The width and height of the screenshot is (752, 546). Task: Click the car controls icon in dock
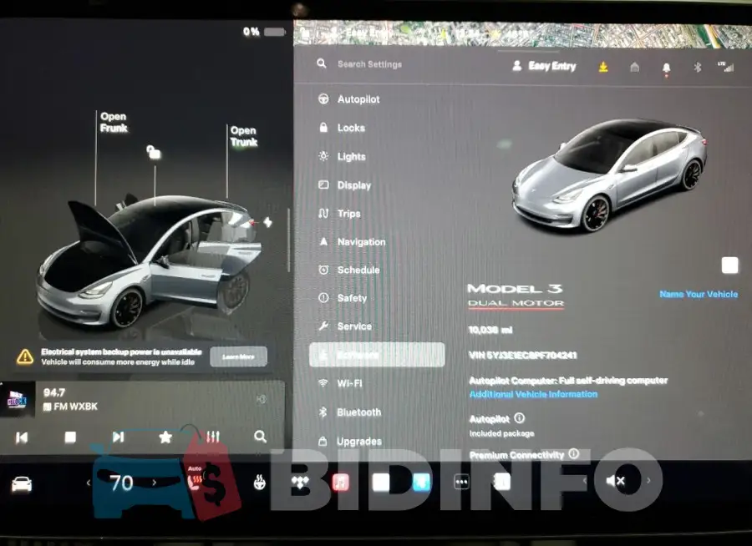(22, 484)
